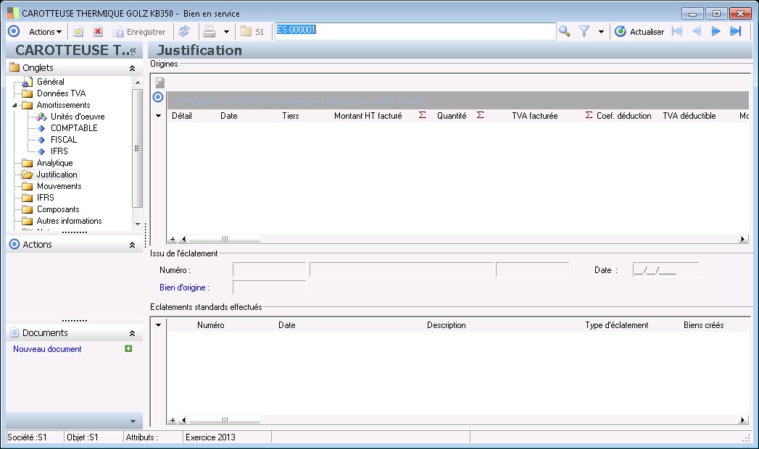Select Général in the tree
Image resolution: width=759 pixels, height=449 pixels.
(50, 82)
